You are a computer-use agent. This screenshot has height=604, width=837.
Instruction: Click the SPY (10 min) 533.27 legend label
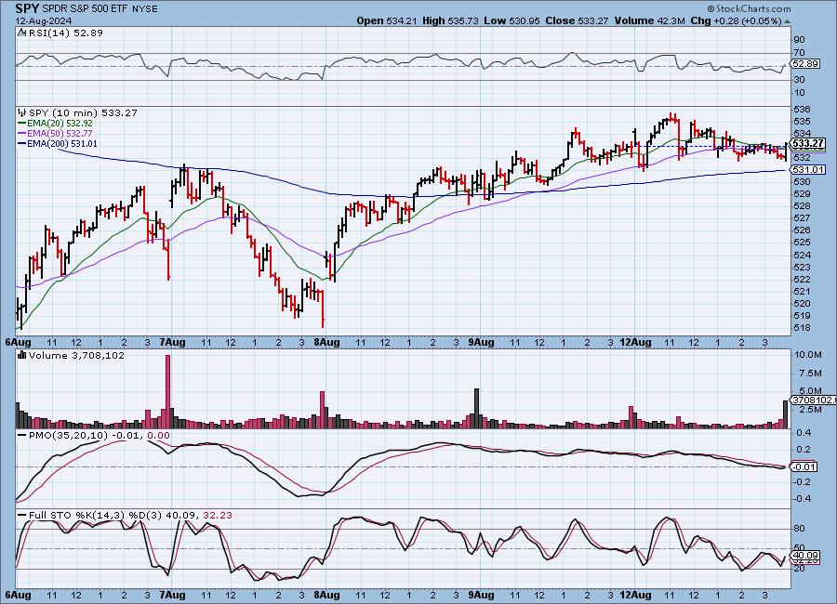(x=83, y=112)
